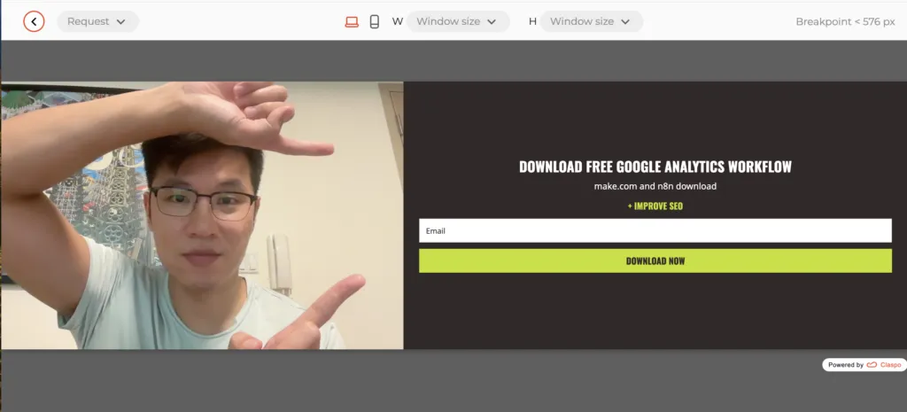Click the make.com and n8n download subtitle
The width and height of the screenshot is (907, 412).
click(x=655, y=187)
